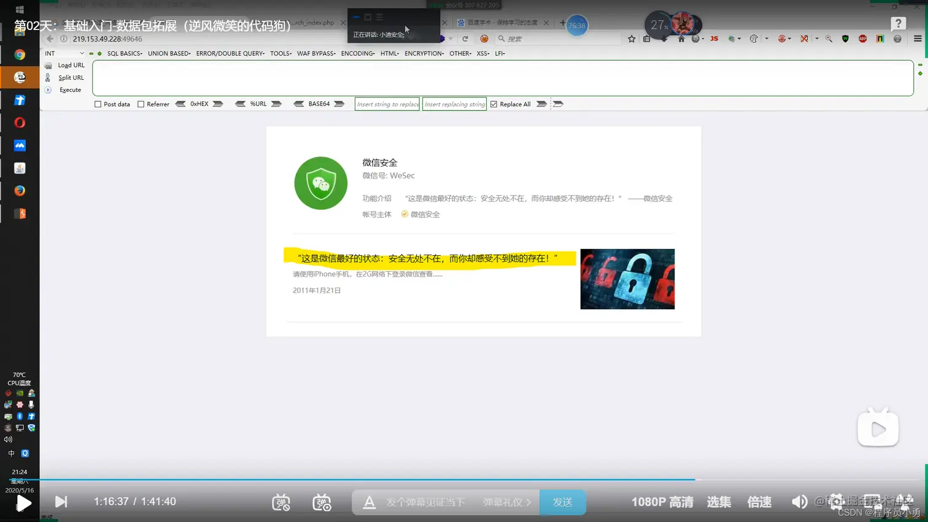Focus the danmaku text input field
Viewport: 928px width, 522px height.
(x=425, y=502)
